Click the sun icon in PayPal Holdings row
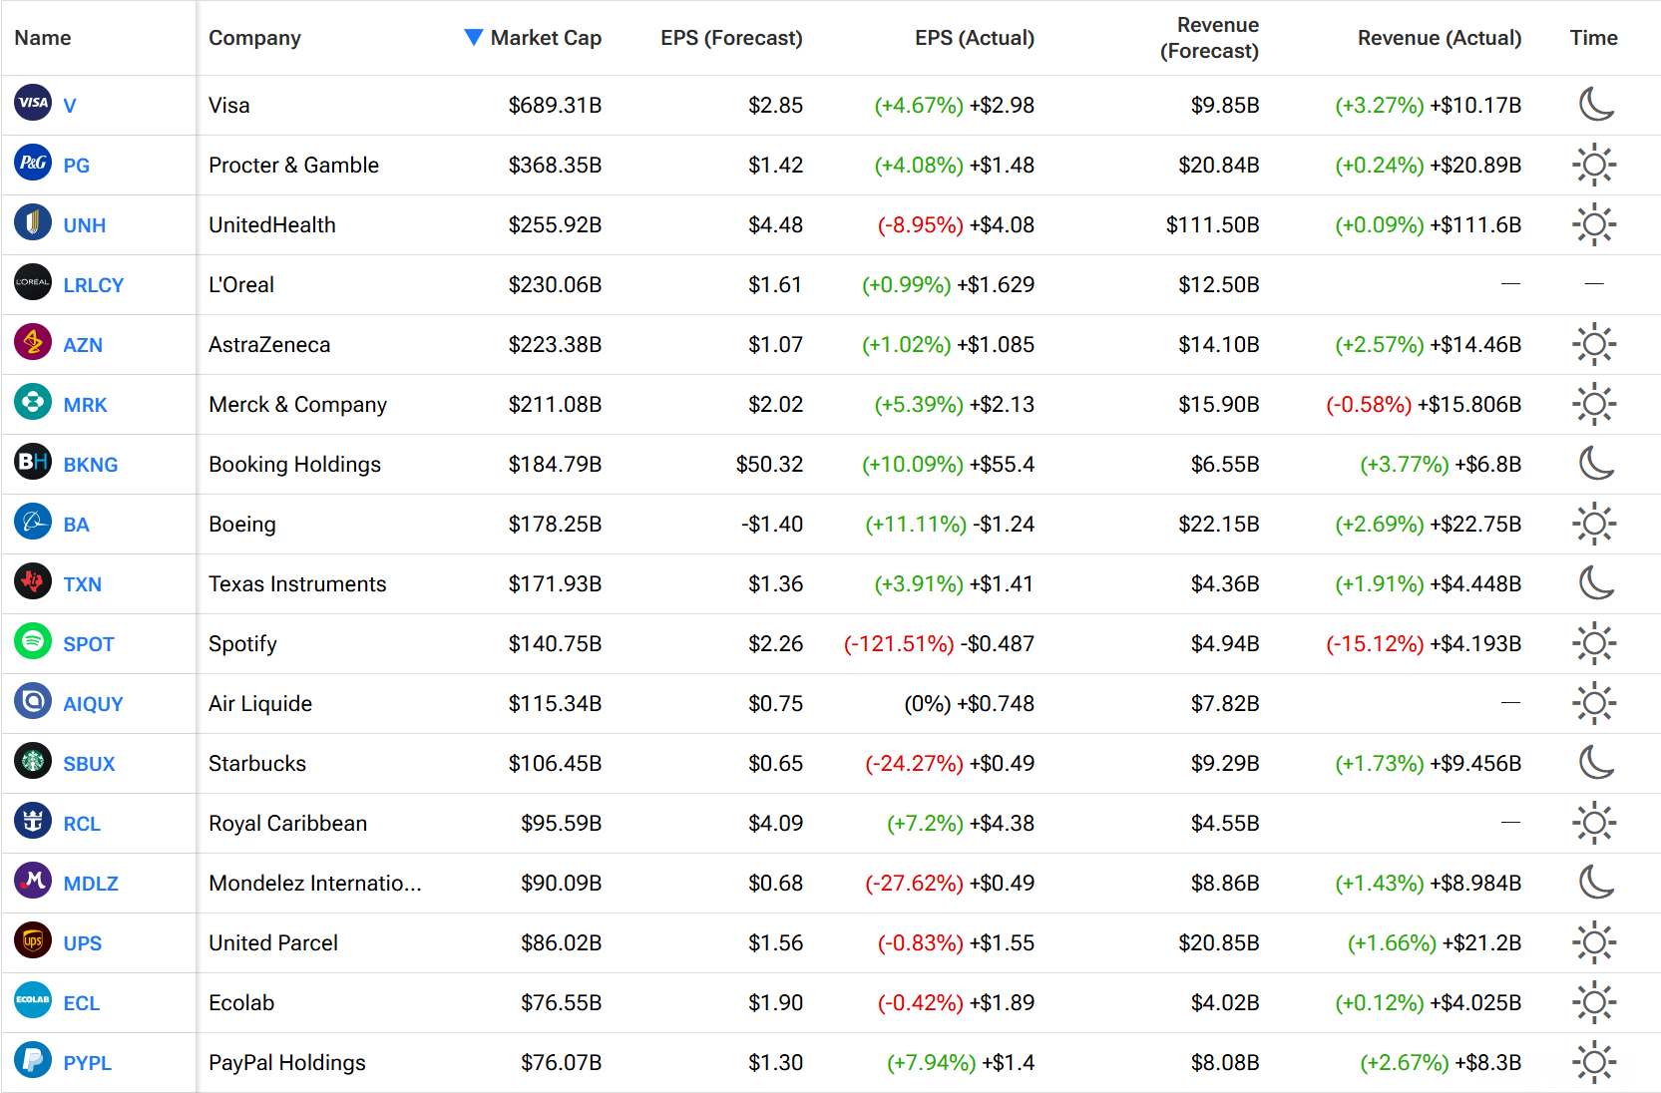The width and height of the screenshot is (1661, 1093). [1594, 1062]
